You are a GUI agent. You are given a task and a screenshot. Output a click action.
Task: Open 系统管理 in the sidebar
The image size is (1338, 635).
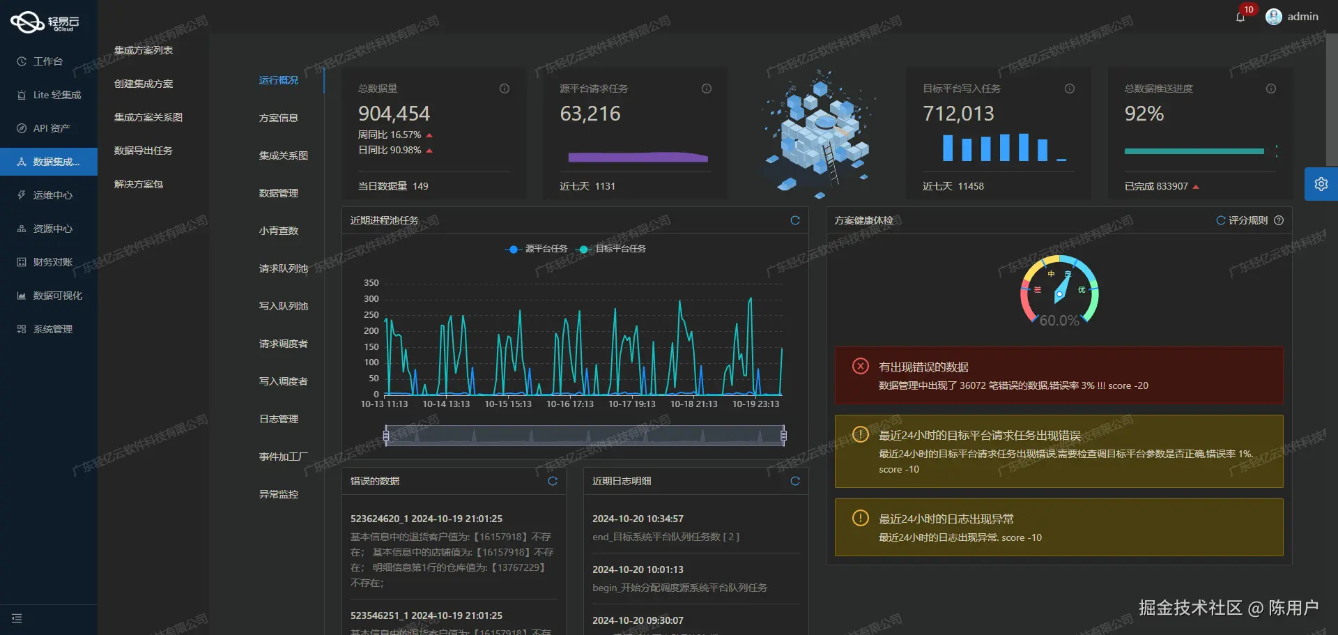click(49, 329)
